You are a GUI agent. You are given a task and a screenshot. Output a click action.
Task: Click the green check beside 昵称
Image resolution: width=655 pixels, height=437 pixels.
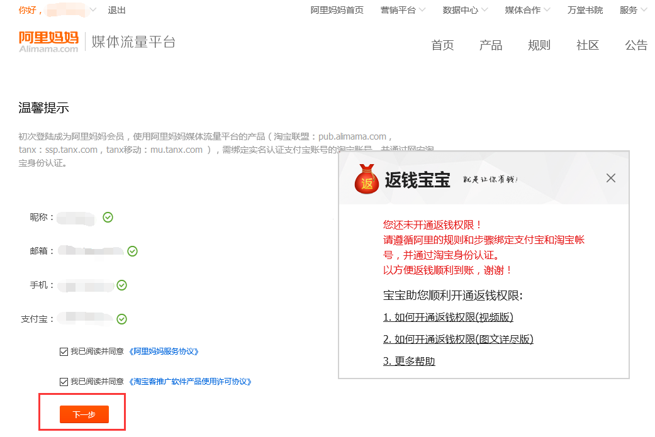108,218
